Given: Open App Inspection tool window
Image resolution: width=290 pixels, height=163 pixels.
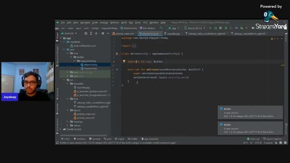Looking at the screenshot, I should coord(150,139).
